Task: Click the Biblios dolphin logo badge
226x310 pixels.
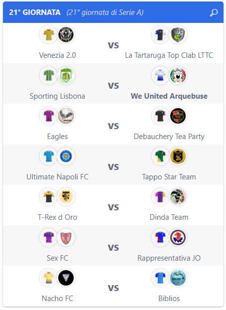Action: point(178,278)
